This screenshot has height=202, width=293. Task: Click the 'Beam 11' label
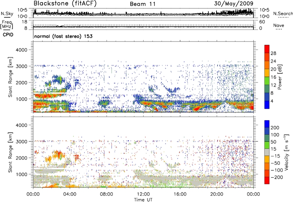pyautogui.click(x=142, y=4)
